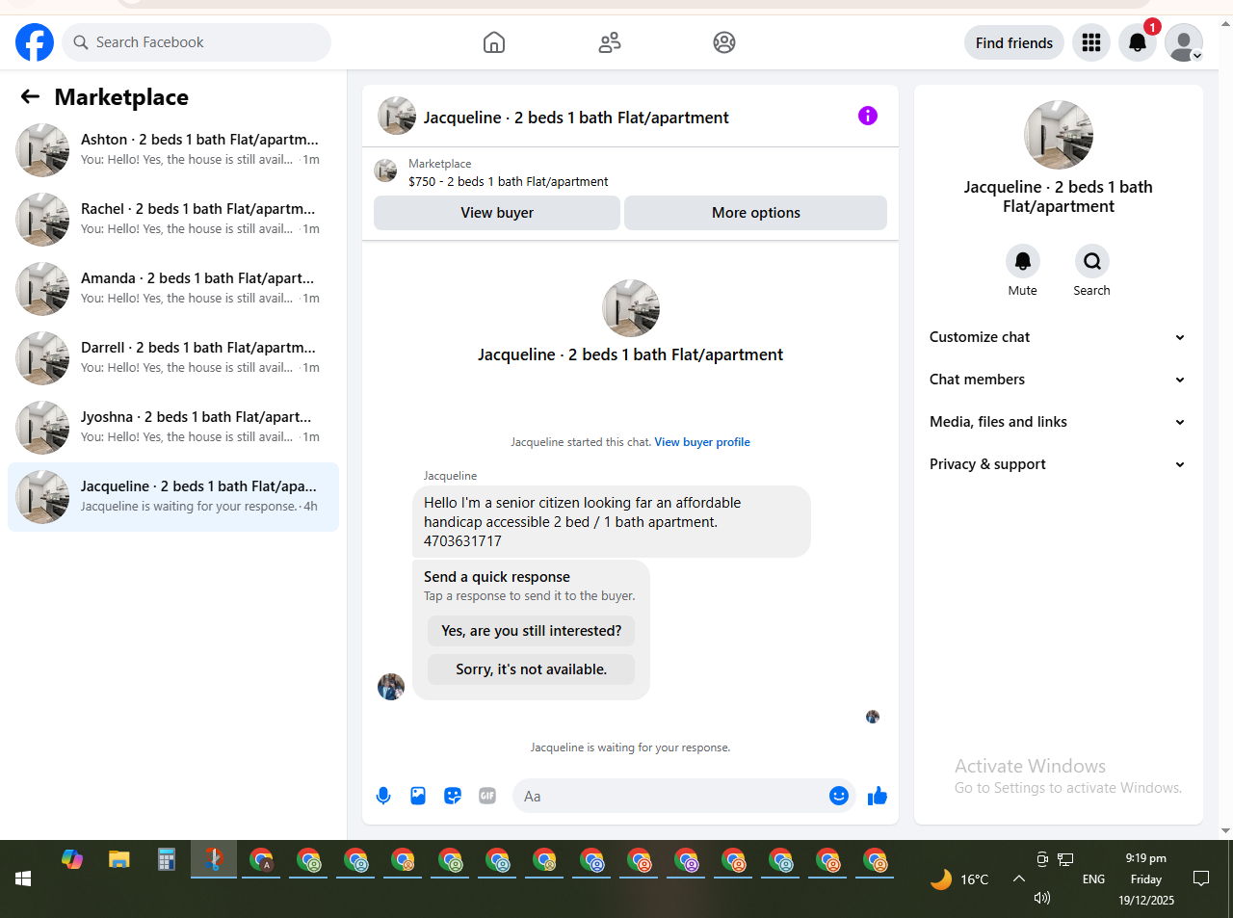Click the large listing photo in right panel
Image resolution: width=1233 pixels, height=918 pixels.
[1059, 135]
